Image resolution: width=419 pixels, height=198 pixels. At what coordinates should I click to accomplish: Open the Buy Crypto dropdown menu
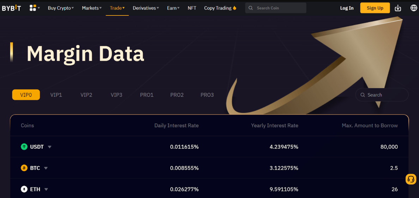pyautogui.click(x=61, y=8)
